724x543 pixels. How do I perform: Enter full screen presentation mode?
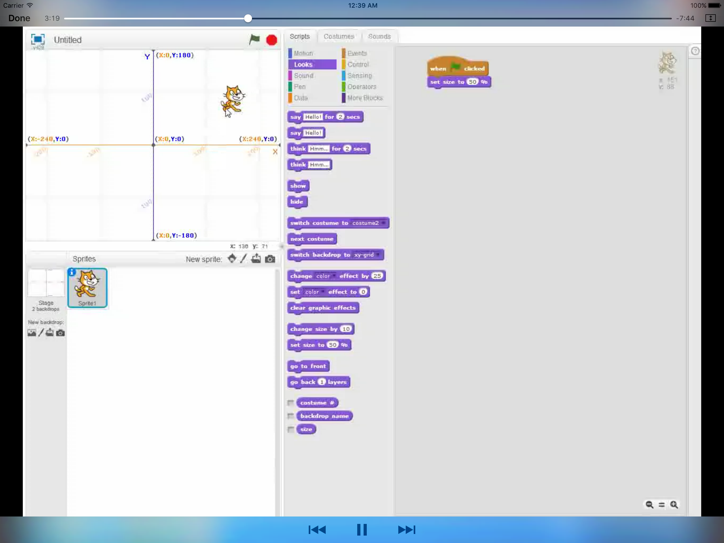point(38,40)
